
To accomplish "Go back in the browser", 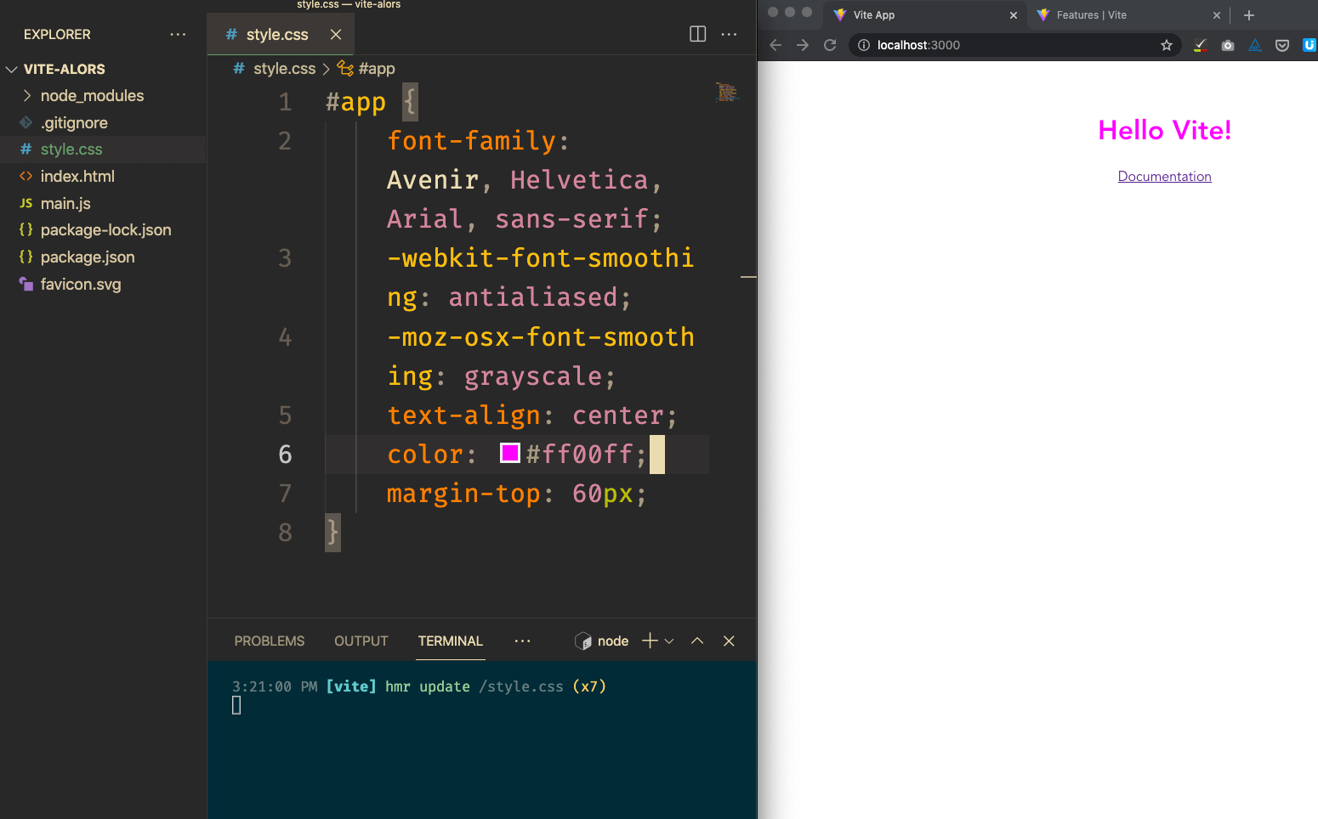I will tap(775, 45).
